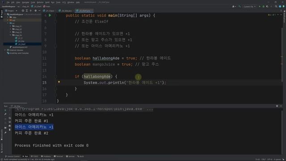Screen dimensions: 286x161
Task: Select _02_Else file in project tree
Action: pos(21,41)
